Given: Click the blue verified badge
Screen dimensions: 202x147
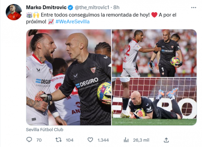Looking at the screenshot, I should (71, 8).
